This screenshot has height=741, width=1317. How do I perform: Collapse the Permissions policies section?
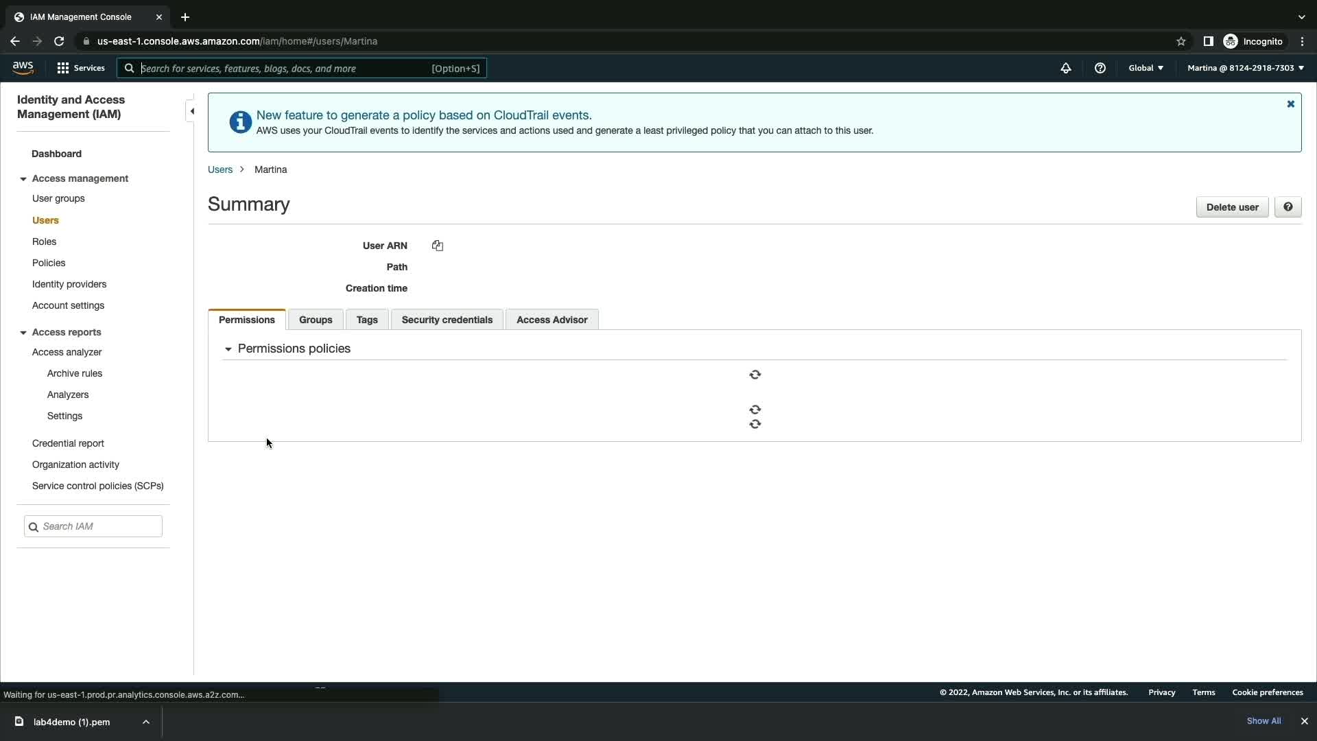coord(228,349)
